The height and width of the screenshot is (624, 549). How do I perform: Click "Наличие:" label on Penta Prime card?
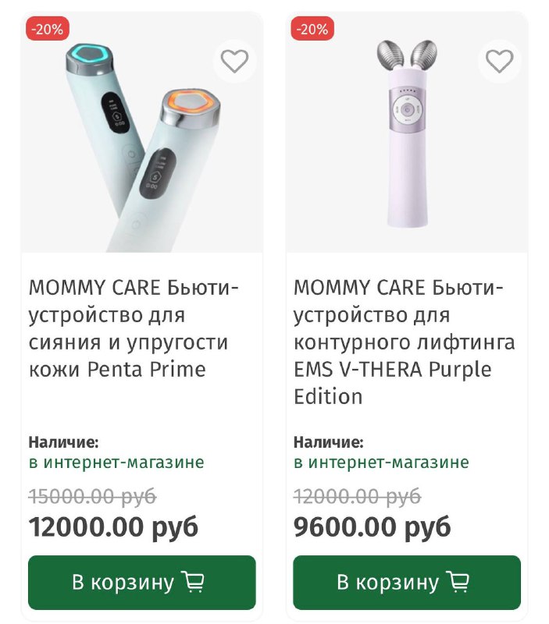coord(63,442)
